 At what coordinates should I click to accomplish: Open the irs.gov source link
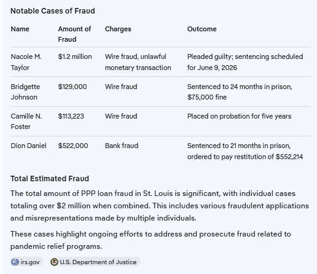tap(27, 262)
